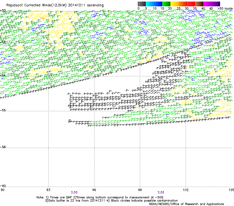Click the -56 latitude axis label

[3, 110]
